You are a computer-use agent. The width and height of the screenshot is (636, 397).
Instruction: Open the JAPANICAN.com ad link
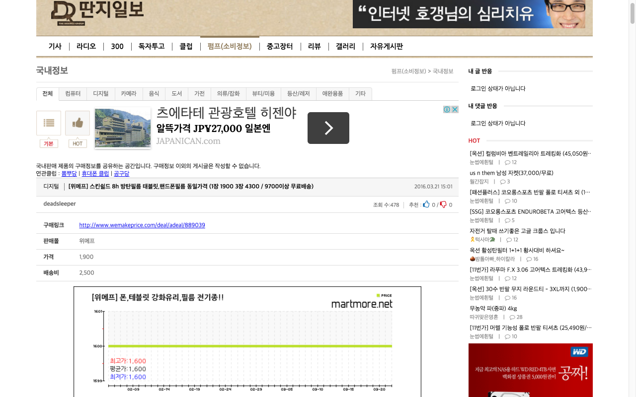coord(188,141)
